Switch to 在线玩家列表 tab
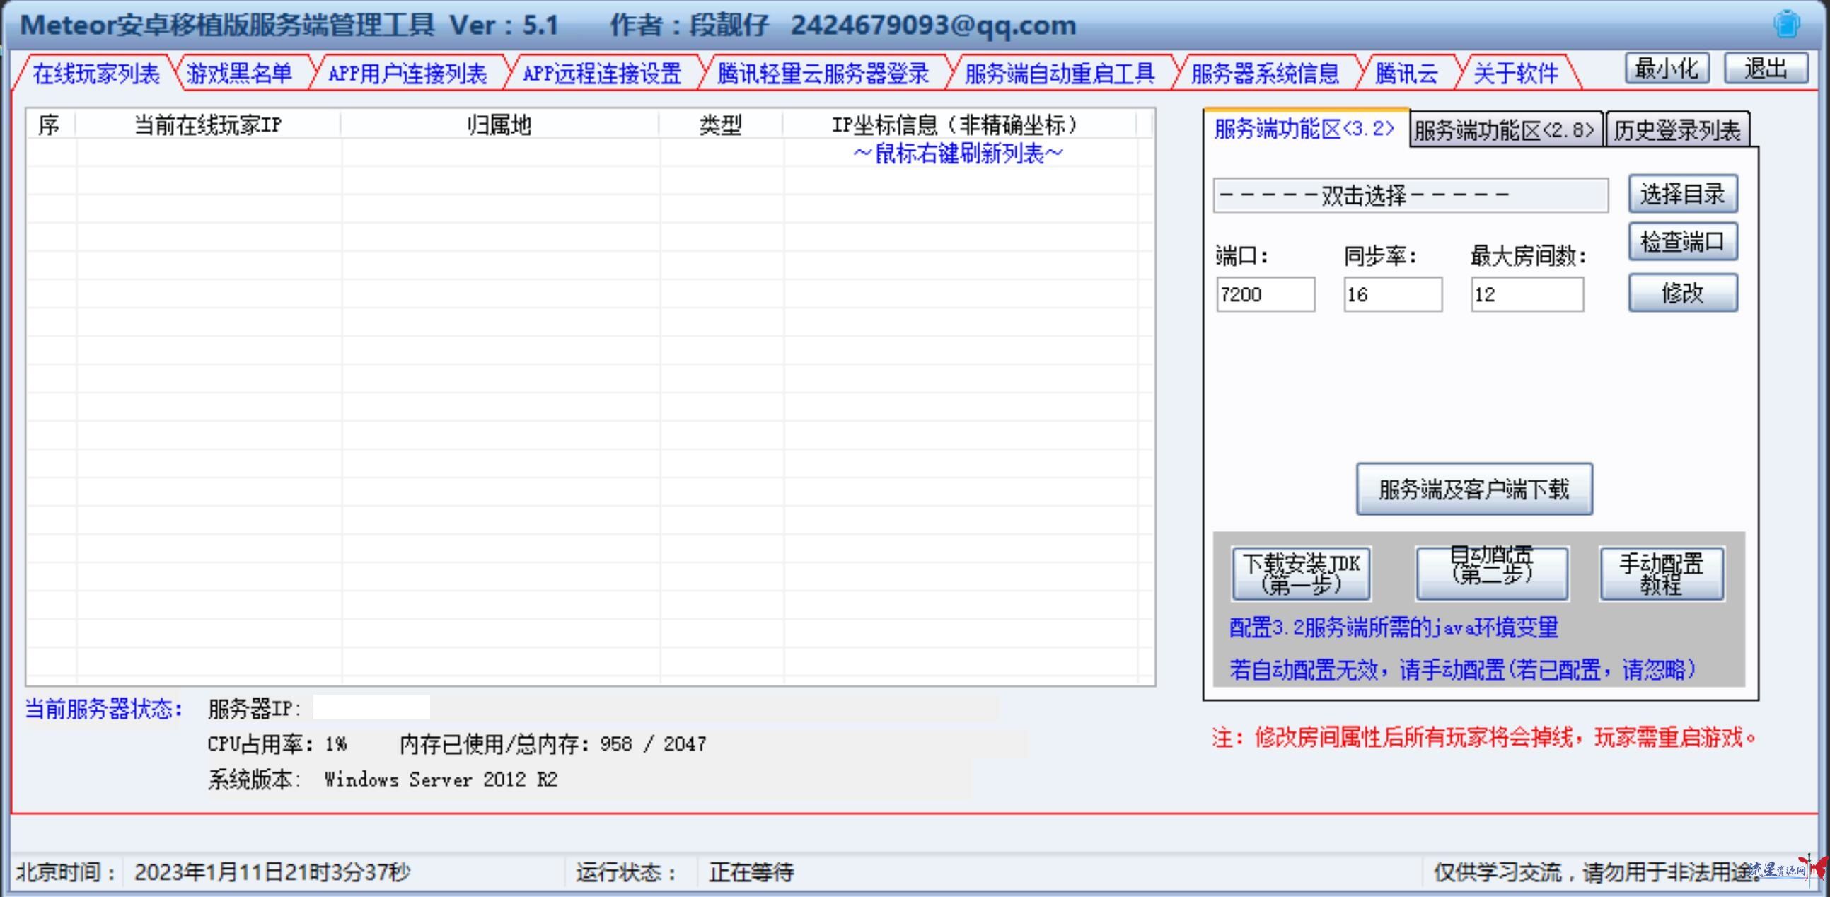This screenshot has height=897, width=1830. click(x=96, y=74)
